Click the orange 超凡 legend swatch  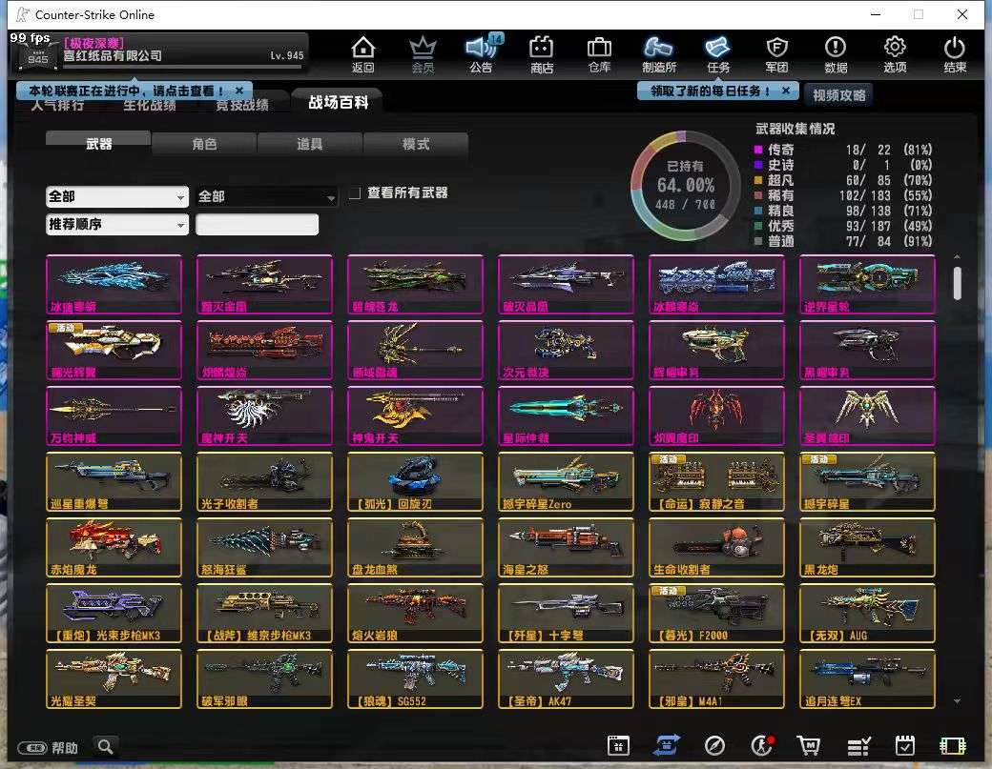[758, 180]
